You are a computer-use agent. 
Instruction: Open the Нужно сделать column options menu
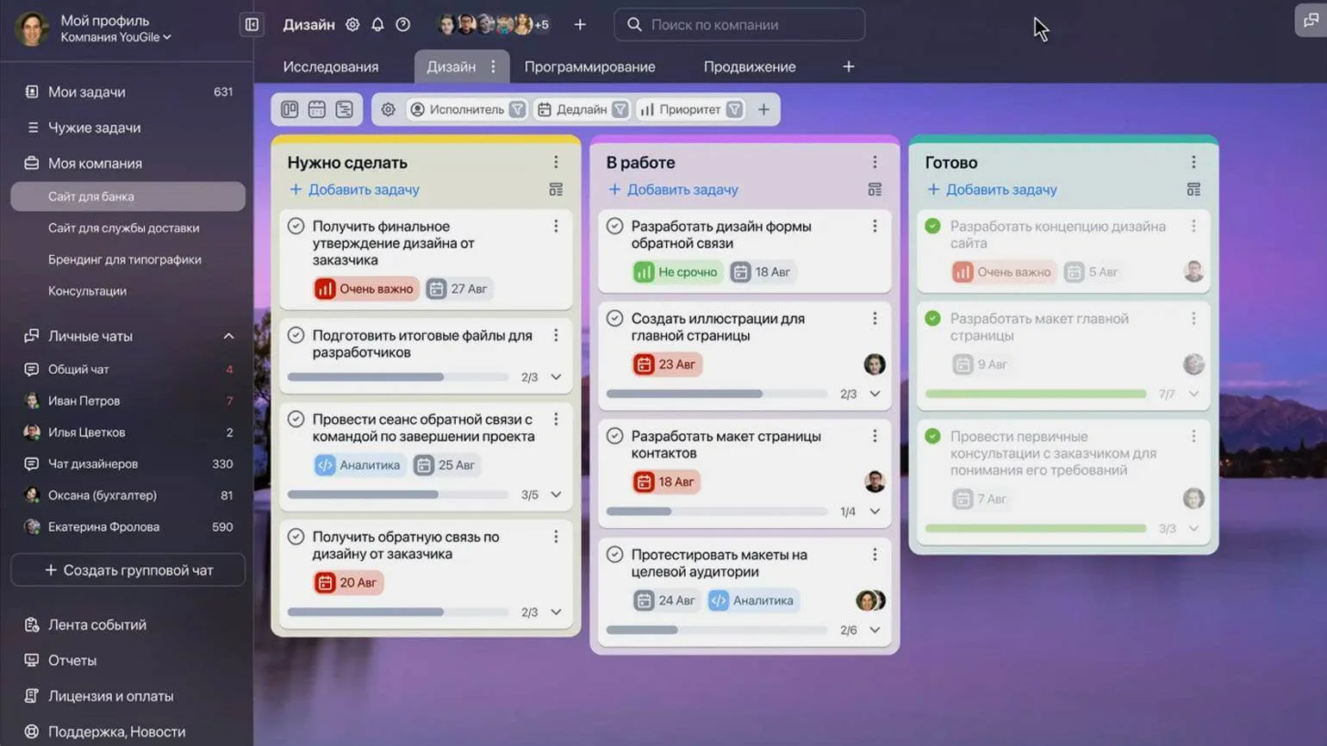(556, 162)
